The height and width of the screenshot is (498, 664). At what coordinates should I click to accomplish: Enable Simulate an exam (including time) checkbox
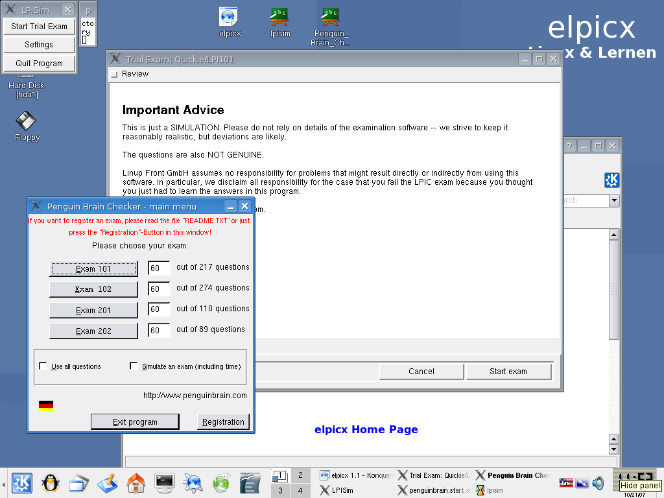tap(134, 366)
